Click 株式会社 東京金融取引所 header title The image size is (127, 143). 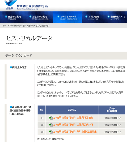[x=32, y=6]
